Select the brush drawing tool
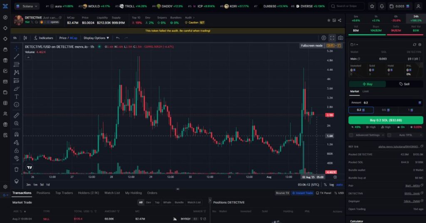 tap(17, 89)
